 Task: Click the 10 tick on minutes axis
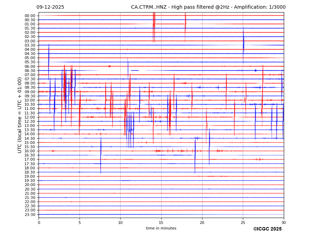pyautogui.click(x=120, y=223)
